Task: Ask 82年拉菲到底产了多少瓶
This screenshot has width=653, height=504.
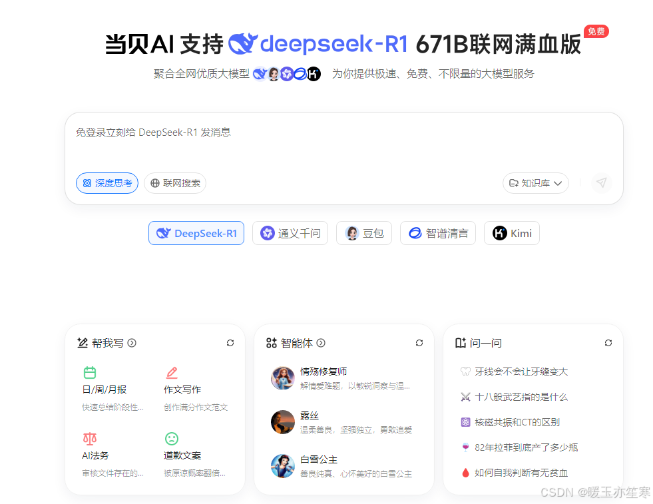Action: click(526, 447)
